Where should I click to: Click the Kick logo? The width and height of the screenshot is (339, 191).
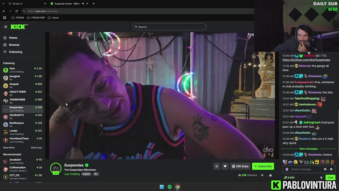pyautogui.click(x=19, y=27)
